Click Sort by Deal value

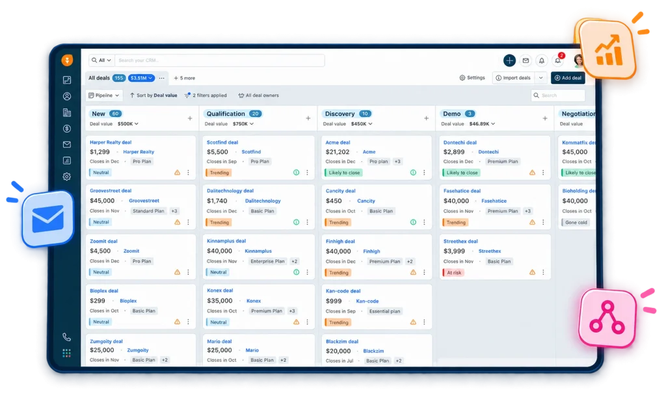tap(153, 96)
